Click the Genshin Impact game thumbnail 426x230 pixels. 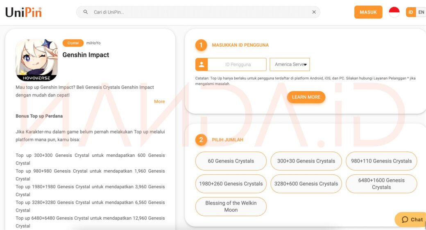(x=36, y=60)
